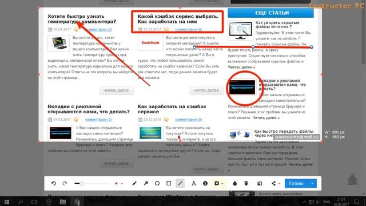Open the taskbar search
Image resolution: width=366 pixels, height=206 pixels.
(x=21, y=201)
